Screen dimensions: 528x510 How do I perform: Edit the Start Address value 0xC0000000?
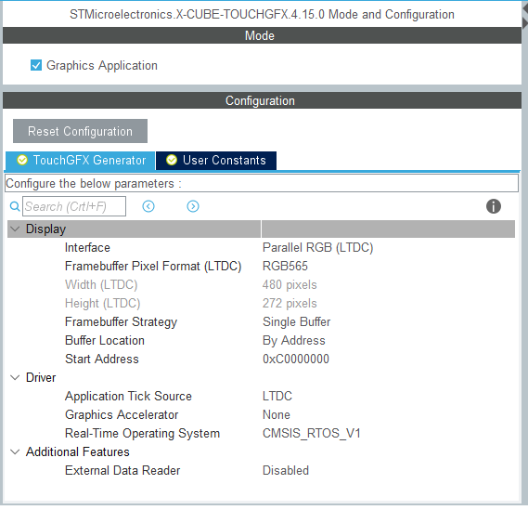pyautogui.click(x=296, y=359)
